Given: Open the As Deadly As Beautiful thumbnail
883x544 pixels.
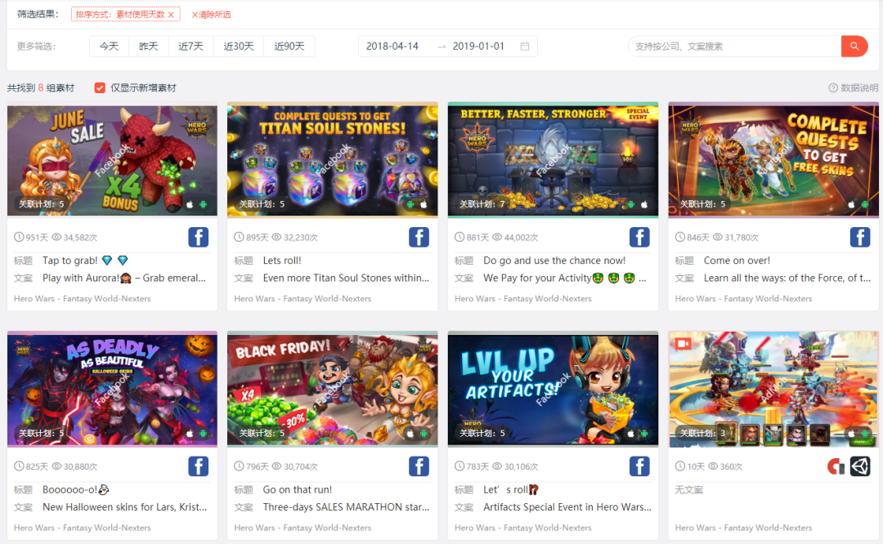Looking at the screenshot, I should (112, 390).
